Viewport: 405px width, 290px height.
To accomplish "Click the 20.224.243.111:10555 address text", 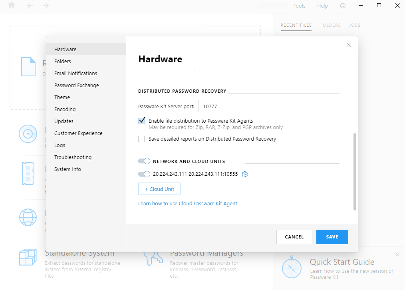I will 213,174.
